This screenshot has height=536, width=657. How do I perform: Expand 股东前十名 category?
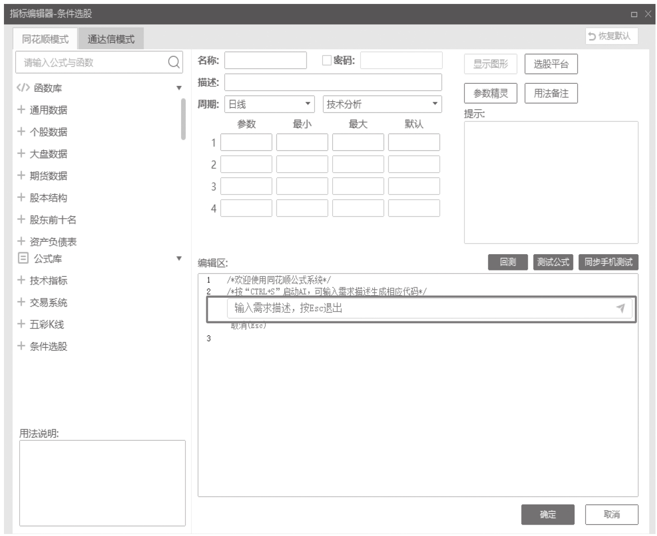coord(21,220)
